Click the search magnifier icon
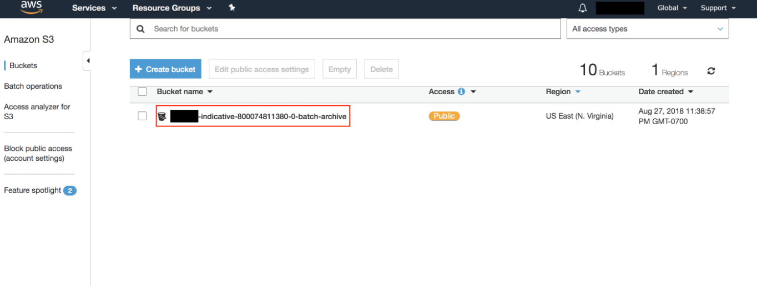Viewport: 757px width, 286px height. pyautogui.click(x=140, y=29)
